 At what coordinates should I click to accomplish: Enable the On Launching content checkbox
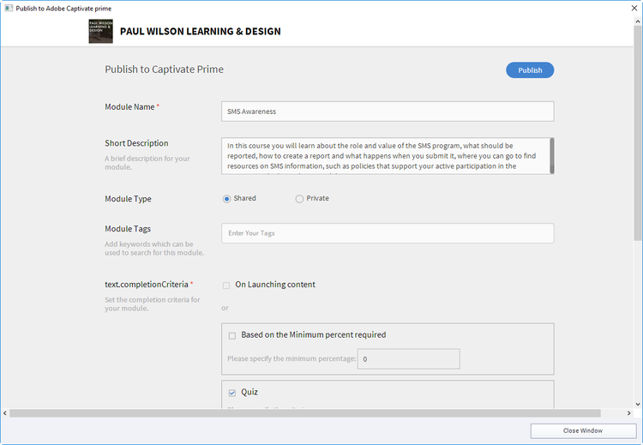point(226,286)
